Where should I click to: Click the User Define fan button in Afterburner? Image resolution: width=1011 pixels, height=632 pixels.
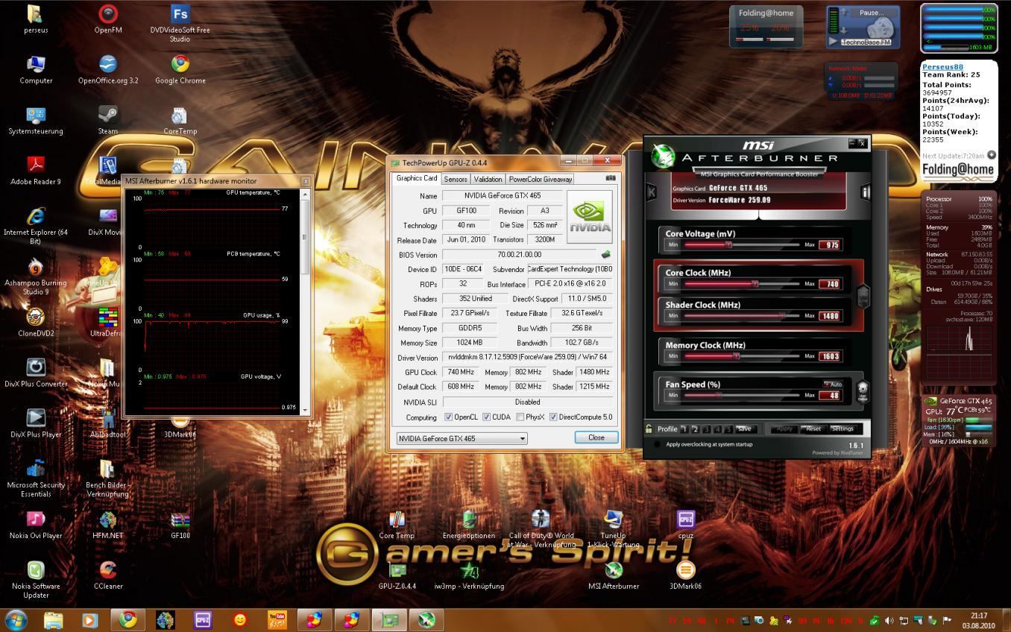coord(863,391)
